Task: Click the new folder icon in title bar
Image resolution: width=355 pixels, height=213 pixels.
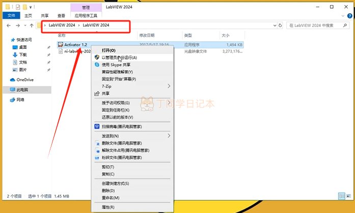Action: click(24, 7)
